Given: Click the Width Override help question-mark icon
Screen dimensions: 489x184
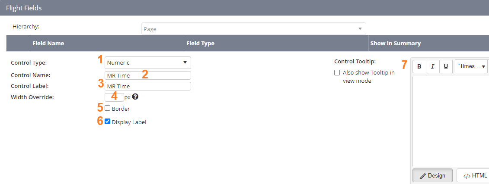Looking at the screenshot, I should 135,97.
